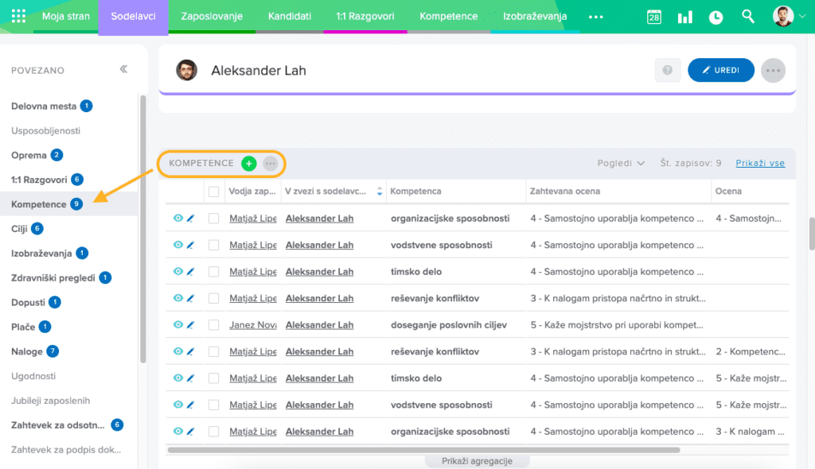815x469 pixels.
Task: Expand the user profile avatar menu
Action: (783, 17)
